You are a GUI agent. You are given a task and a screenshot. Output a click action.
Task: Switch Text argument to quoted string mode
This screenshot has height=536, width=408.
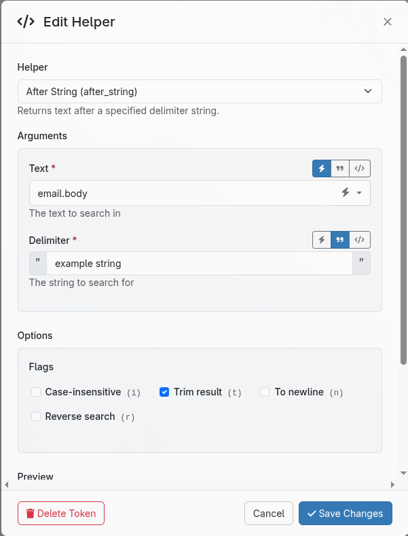click(341, 168)
